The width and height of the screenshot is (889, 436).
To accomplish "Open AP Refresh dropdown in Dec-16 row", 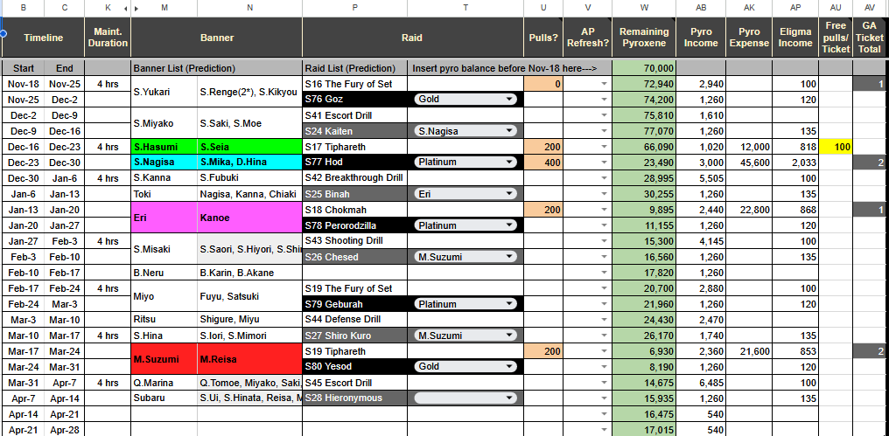I will tap(604, 147).
